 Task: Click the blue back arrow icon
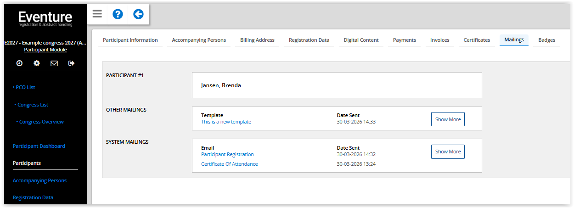138,14
